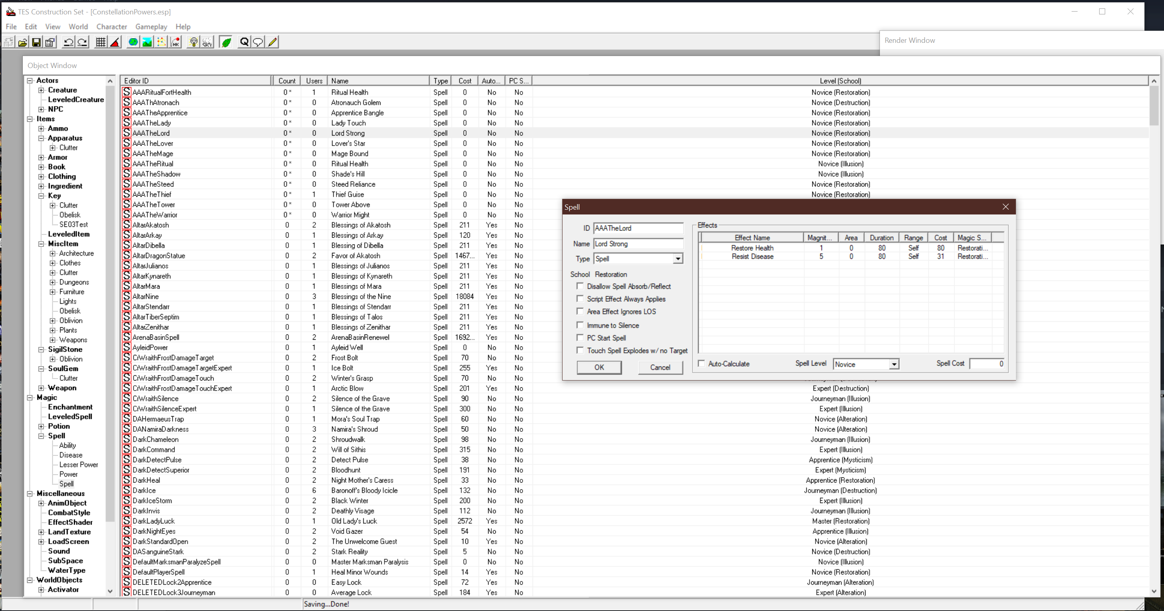Click the OK button in Spell dialog
1164x611 pixels.
coord(599,367)
